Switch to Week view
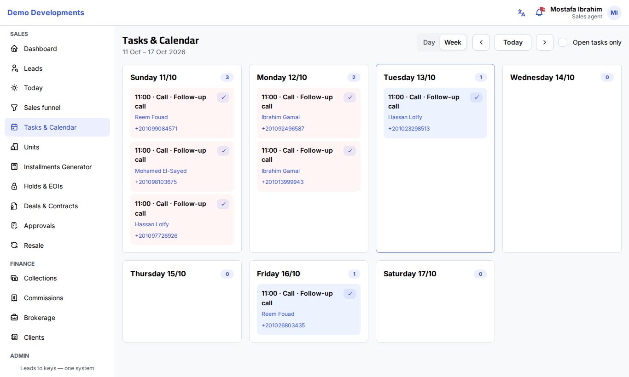The width and height of the screenshot is (629, 377). [453, 42]
